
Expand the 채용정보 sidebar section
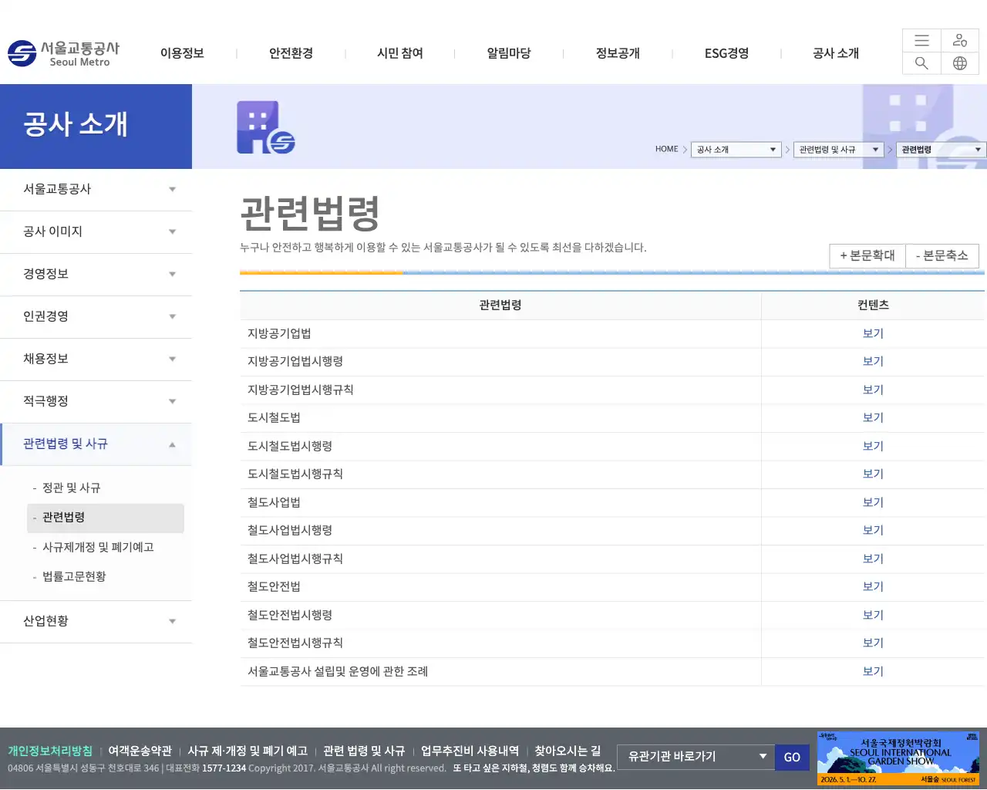(96, 360)
